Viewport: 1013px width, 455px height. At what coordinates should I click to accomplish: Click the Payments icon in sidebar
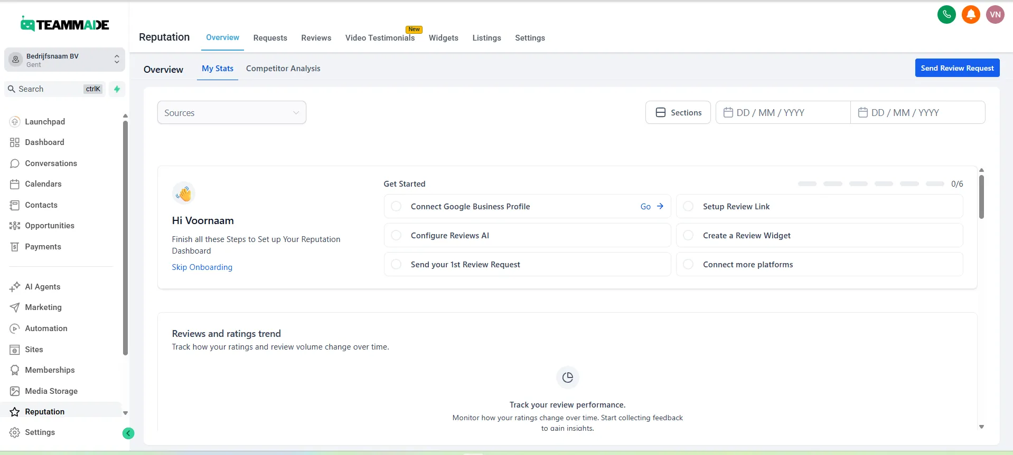(x=15, y=247)
